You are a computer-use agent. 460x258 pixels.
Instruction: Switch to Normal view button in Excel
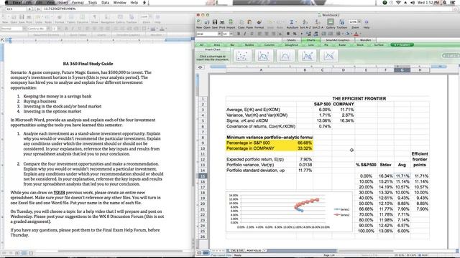(199, 252)
